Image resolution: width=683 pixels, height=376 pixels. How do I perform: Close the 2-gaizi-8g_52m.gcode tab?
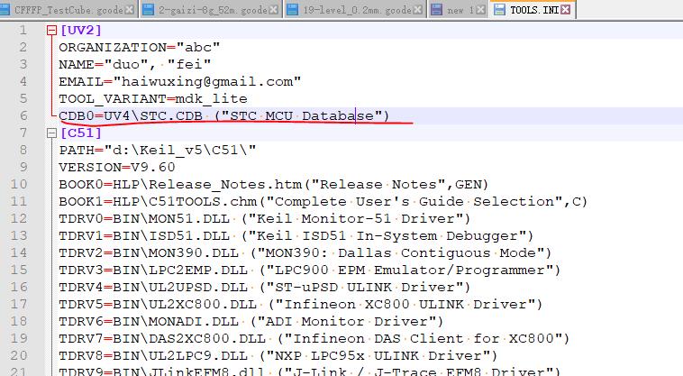274,10
